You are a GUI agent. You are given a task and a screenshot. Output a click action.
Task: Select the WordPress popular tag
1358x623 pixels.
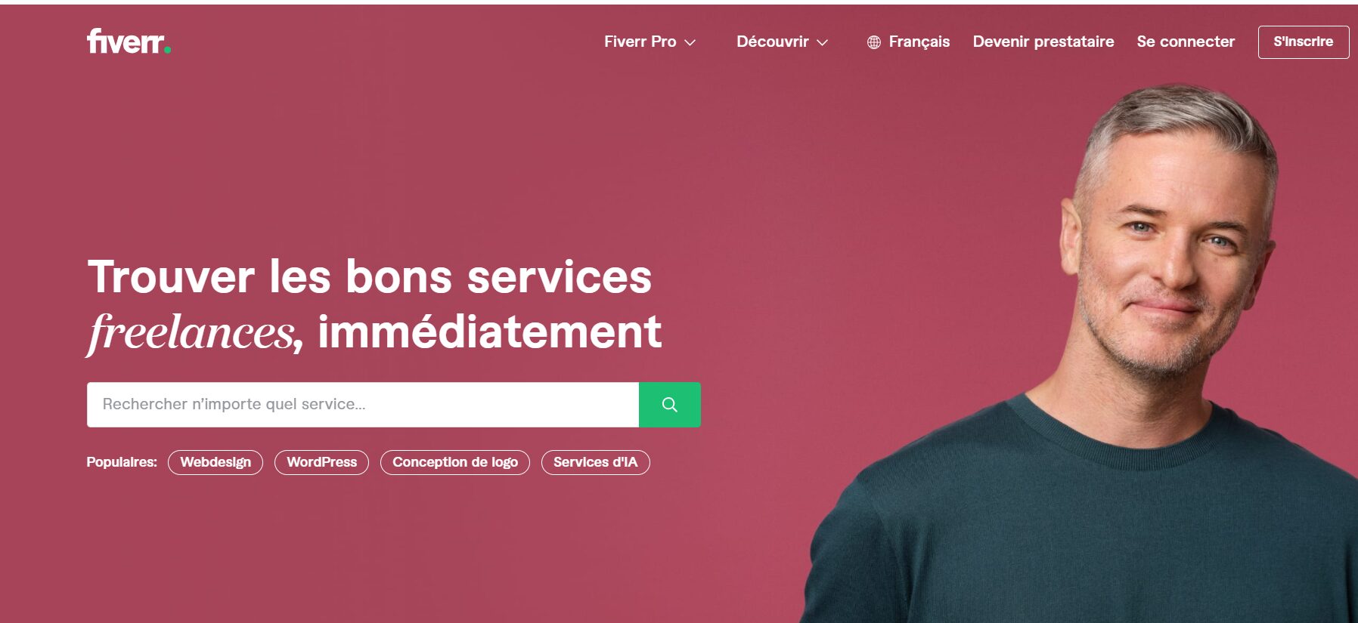pos(321,462)
